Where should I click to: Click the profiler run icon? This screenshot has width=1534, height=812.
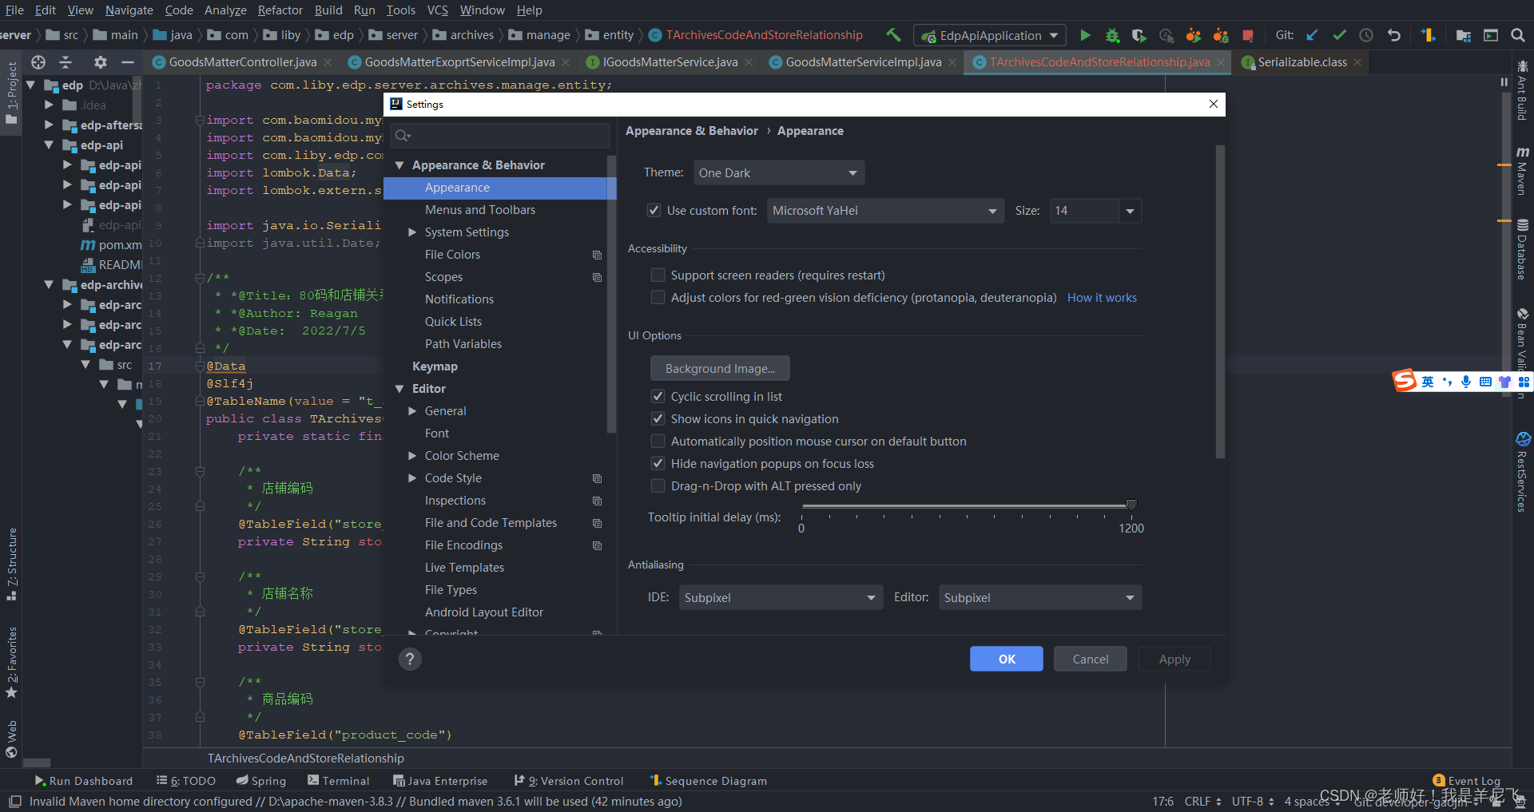click(1166, 35)
